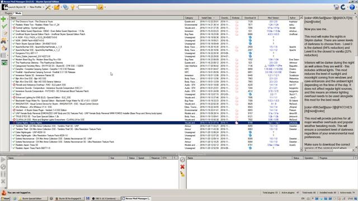Click the mod edit notepad icon in sidebar
The width and height of the screenshot is (358, 201).
(x=4, y=33)
